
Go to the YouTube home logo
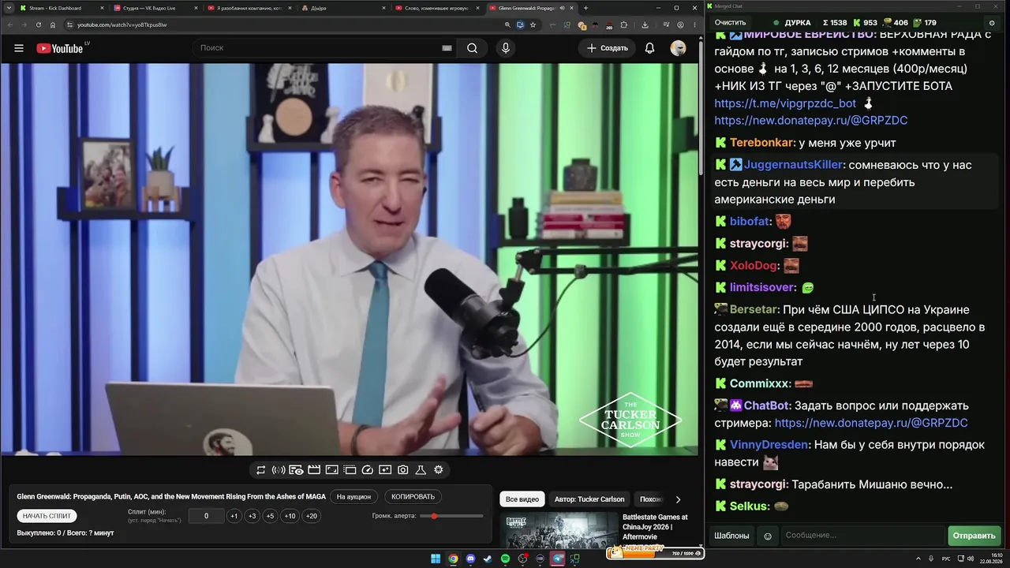(60, 48)
